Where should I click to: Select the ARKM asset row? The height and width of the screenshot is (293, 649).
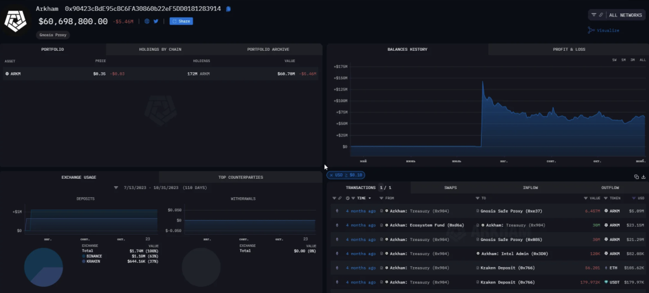[x=160, y=74]
